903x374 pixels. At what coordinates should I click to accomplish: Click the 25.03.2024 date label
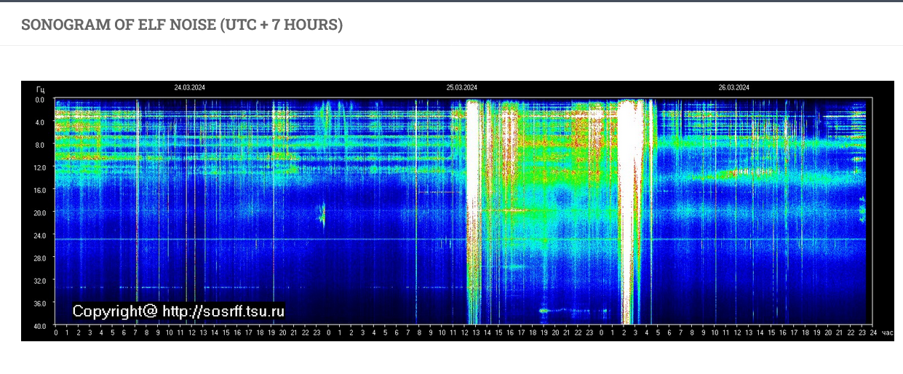click(x=462, y=87)
